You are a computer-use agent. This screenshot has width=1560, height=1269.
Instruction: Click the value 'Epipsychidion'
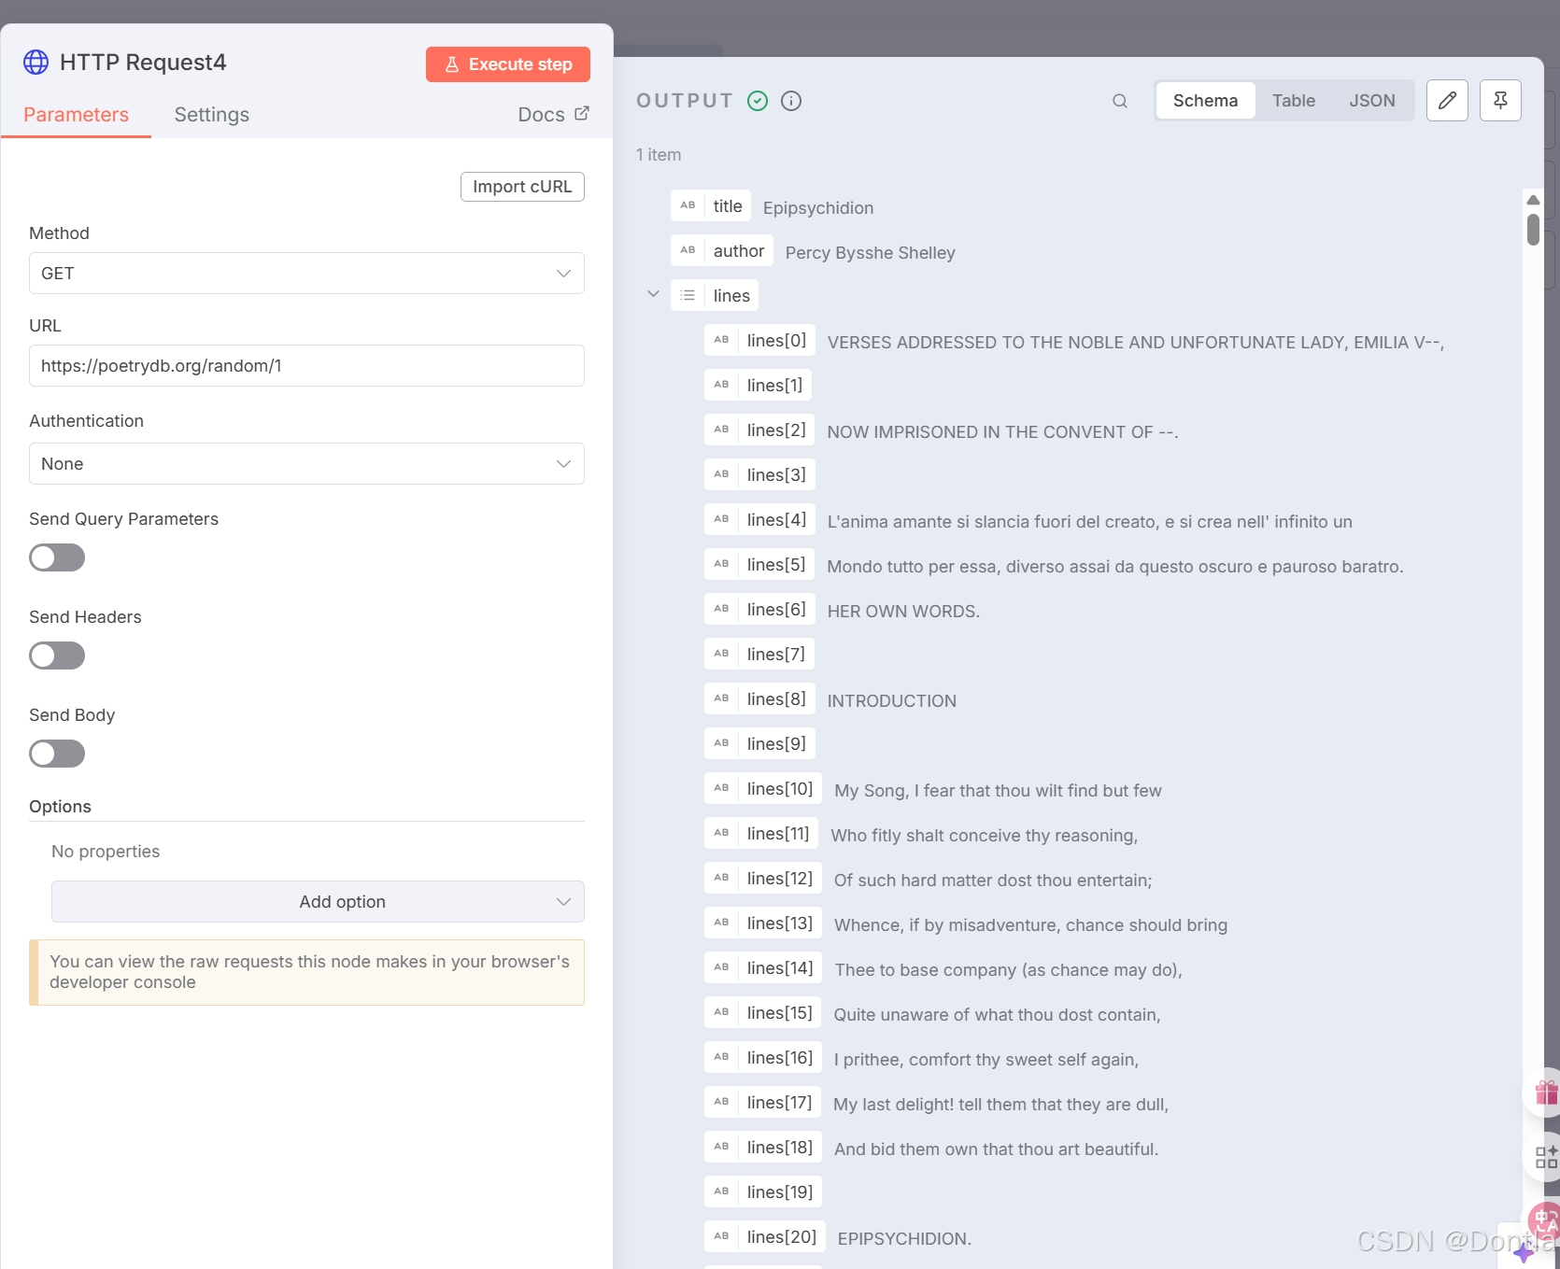coord(818,207)
